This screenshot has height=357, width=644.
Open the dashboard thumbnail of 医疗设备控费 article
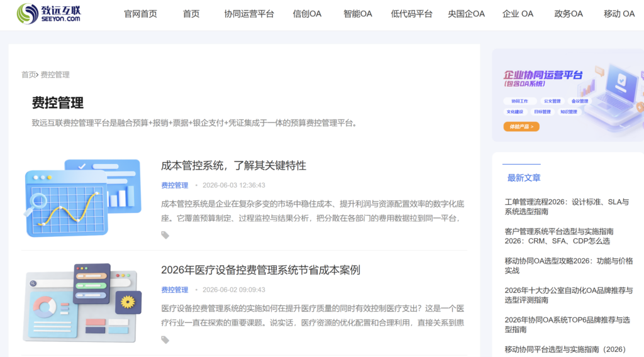(x=82, y=303)
